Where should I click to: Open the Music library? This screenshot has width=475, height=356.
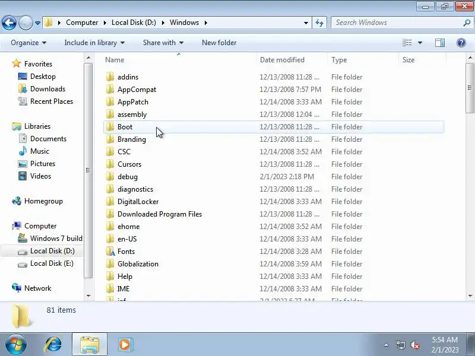pos(39,151)
